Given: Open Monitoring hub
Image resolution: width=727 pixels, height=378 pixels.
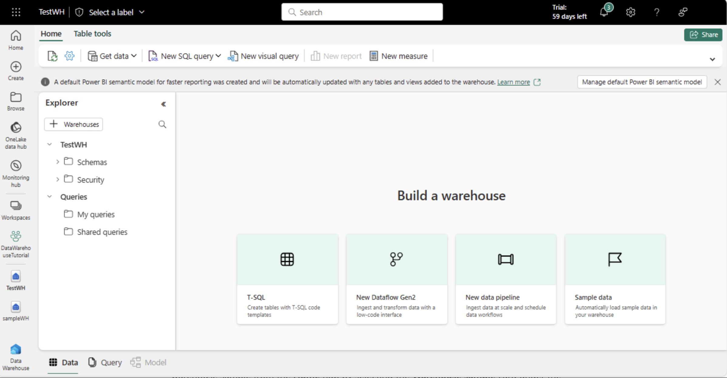Looking at the screenshot, I should click(x=16, y=174).
